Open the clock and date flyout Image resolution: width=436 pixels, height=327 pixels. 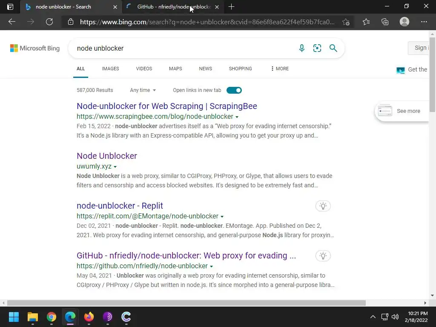point(416,317)
